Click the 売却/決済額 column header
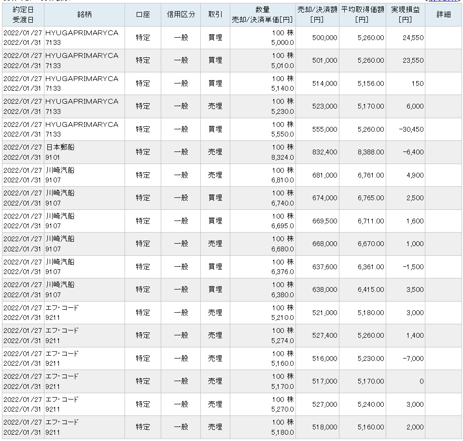463x441 pixels. (317, 14)
